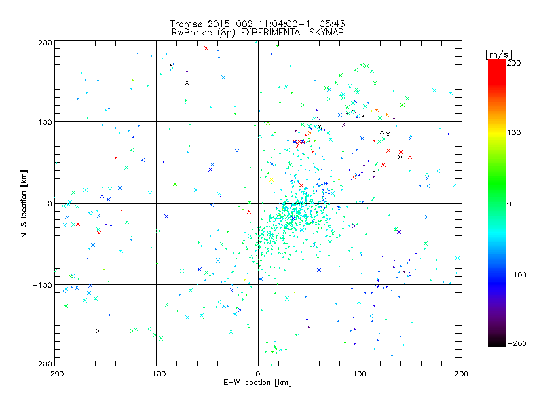Click the N-S axis tick label 0
The width and height of the screenshot is (543, 407).
pos(50,203)
